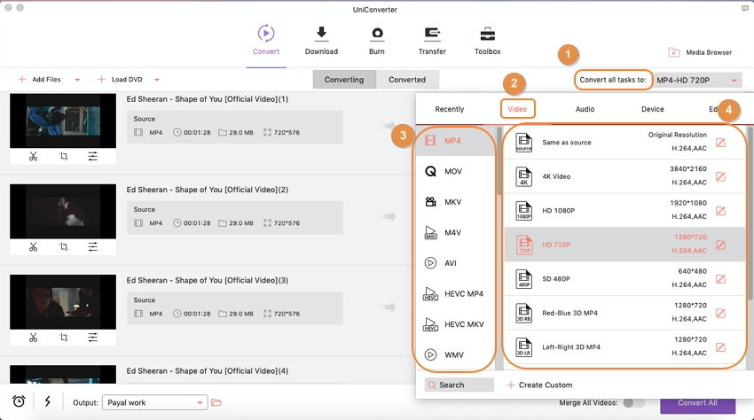Screen dimensions: 754x420
Task: Choose the WMV format in list
Action: [455, 355]
